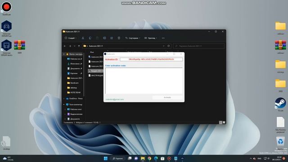Expand the OneDrive tree node chevron
Screen dimensions: 288x162
click(64, 99)
